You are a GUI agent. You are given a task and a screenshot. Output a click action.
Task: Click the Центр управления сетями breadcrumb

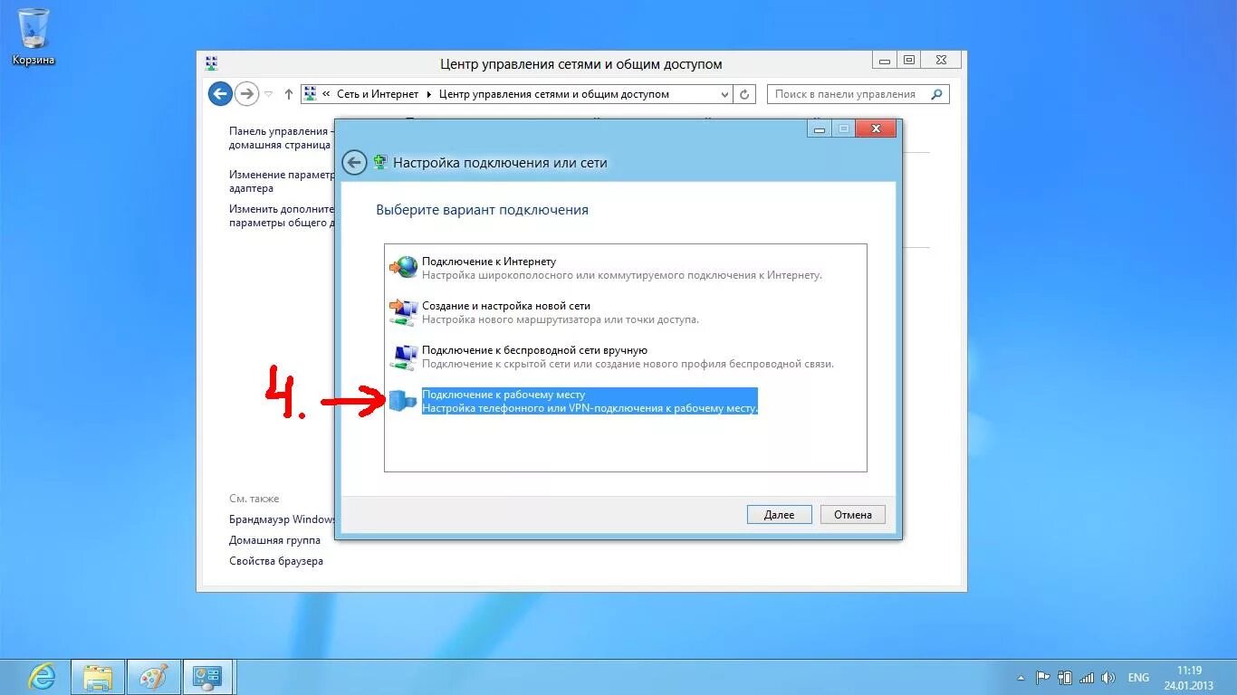[554, 94]
